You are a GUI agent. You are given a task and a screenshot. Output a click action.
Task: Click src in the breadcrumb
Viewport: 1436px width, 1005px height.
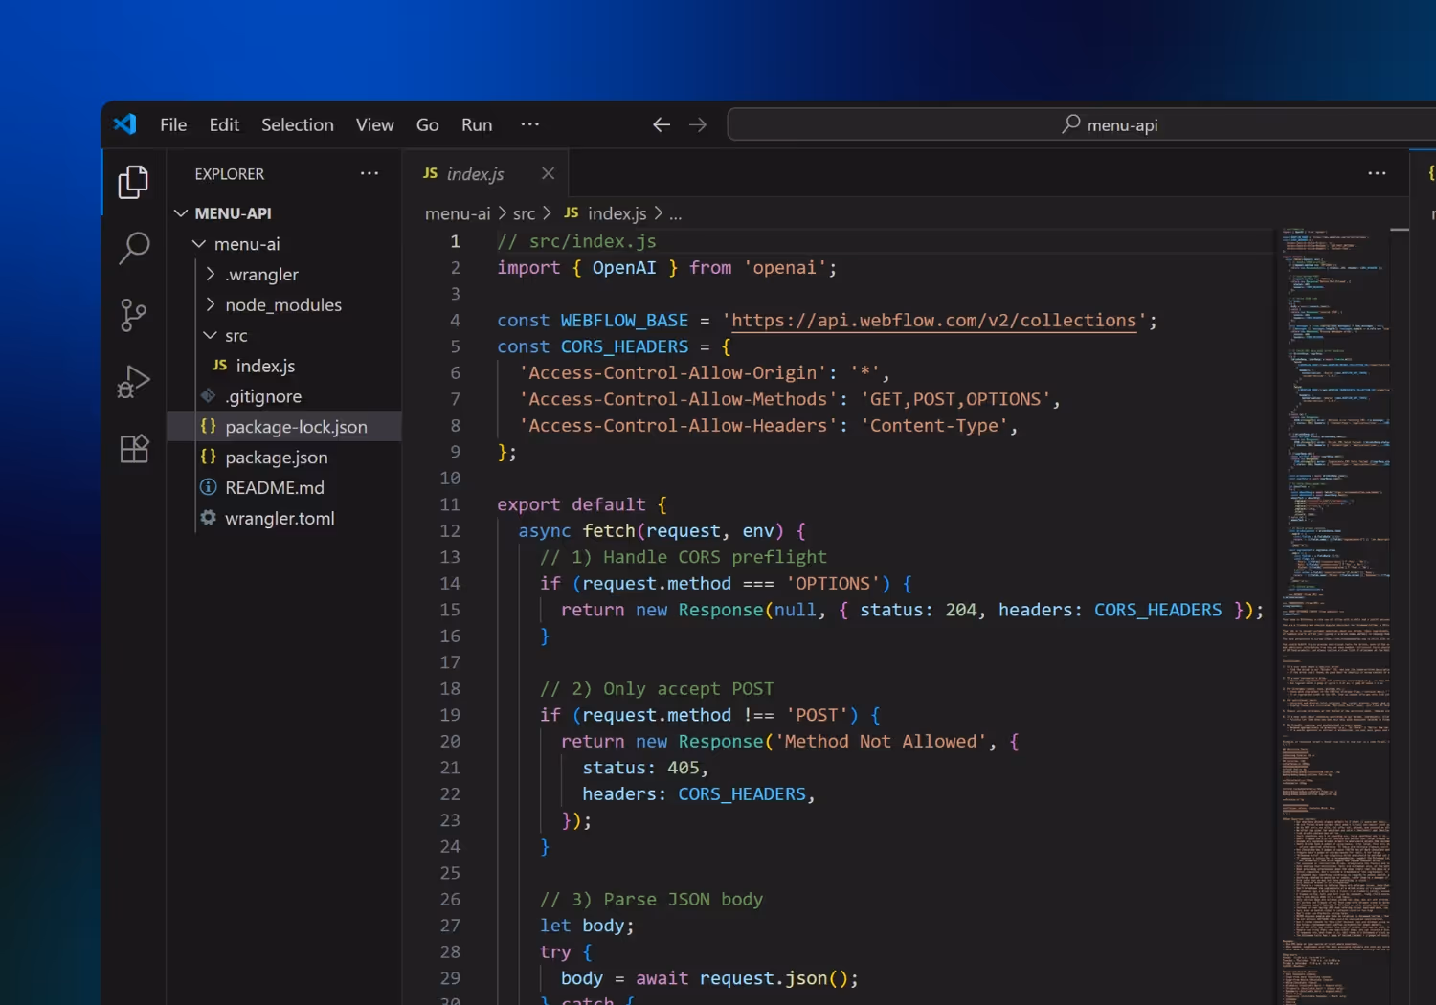point(524,213)
